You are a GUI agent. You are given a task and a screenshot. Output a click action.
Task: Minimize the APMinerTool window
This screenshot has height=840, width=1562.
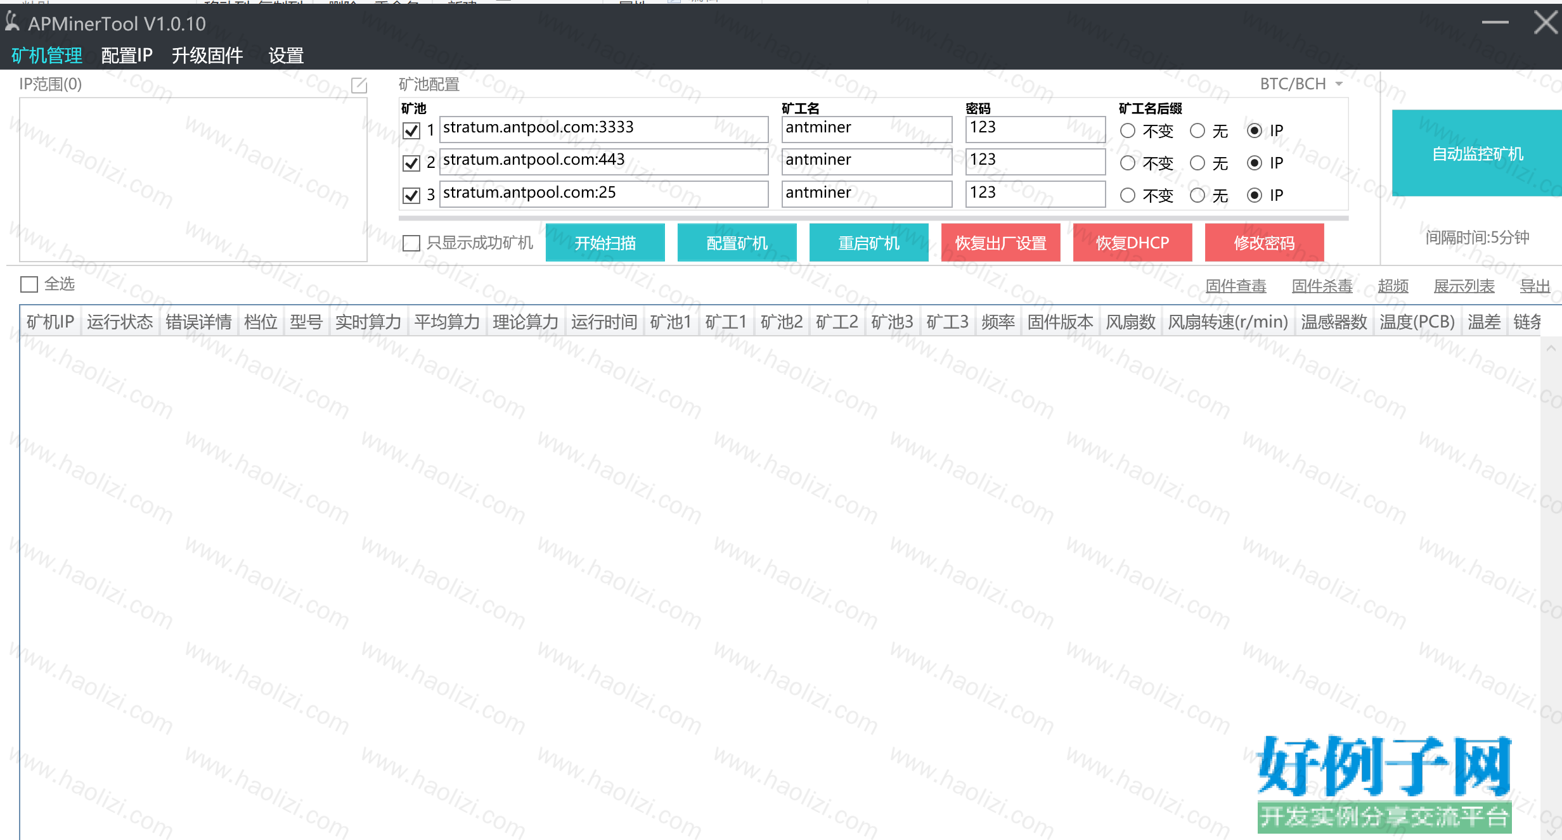[x=1495, y=22]
